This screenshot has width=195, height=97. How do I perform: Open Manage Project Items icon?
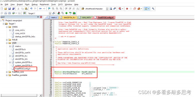tap(59, 13)
